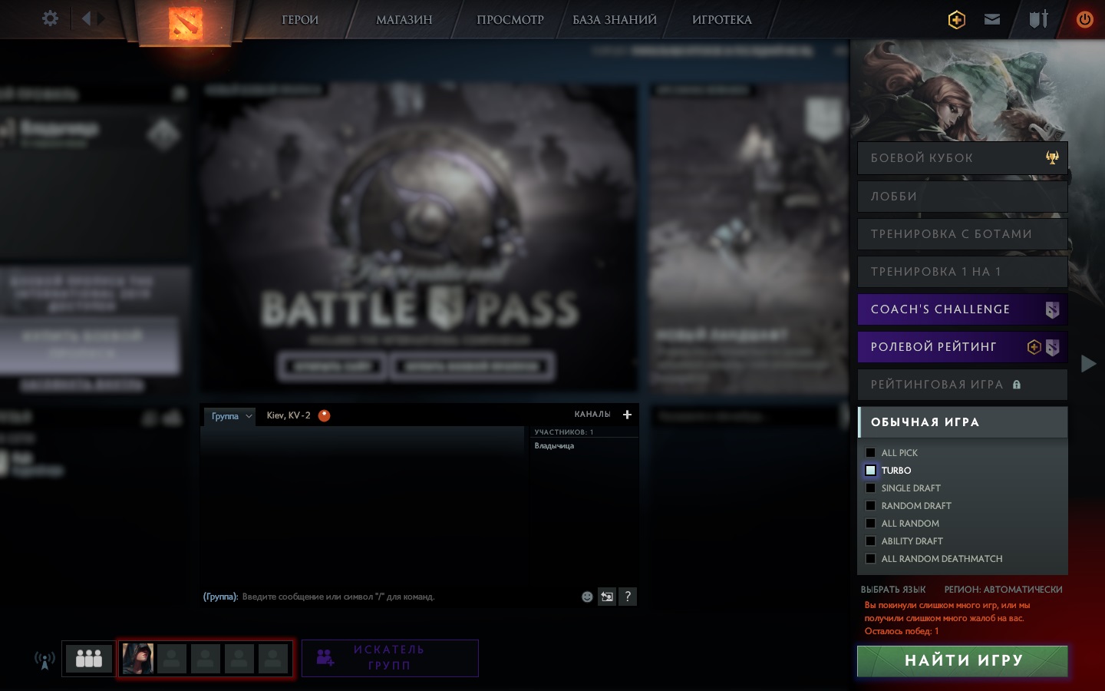Open the Dota Plus gold hexagon icon
Screen dimensions: 1105x691
pos(956,20)
